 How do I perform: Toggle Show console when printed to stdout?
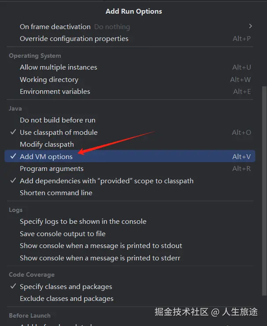click(101, 246)
